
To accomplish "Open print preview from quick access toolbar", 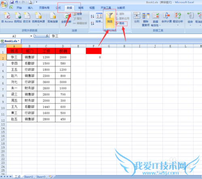I will coord(30,2).
